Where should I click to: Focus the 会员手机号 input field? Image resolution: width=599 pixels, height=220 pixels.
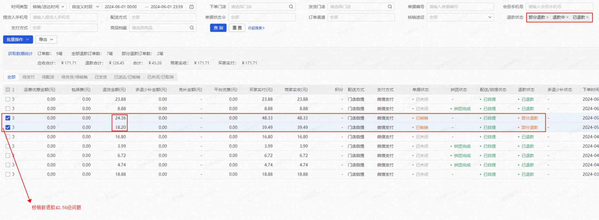[559, 7]
